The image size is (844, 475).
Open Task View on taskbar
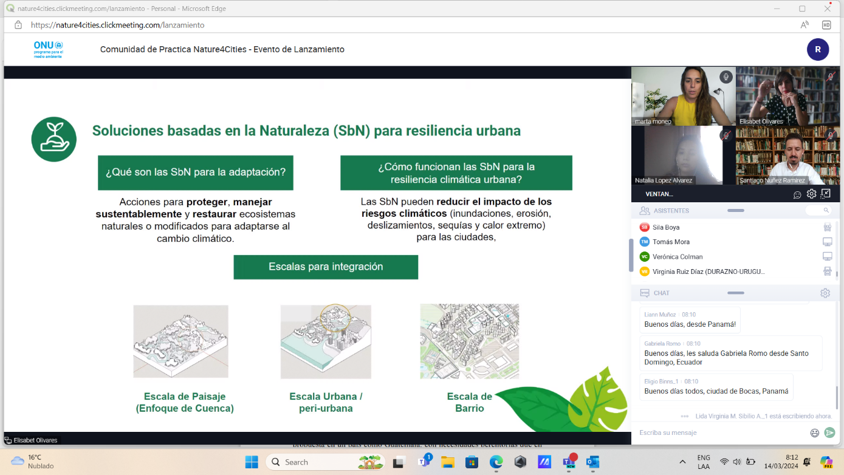[x=399, y=462]
